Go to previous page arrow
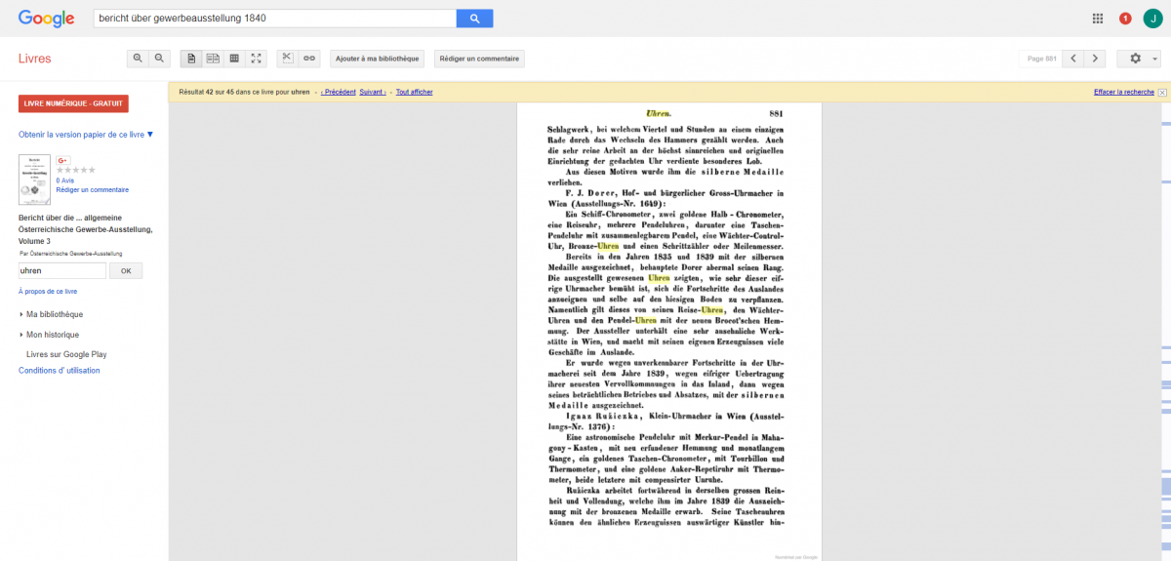The image size is (1171, 561). 1073,59
